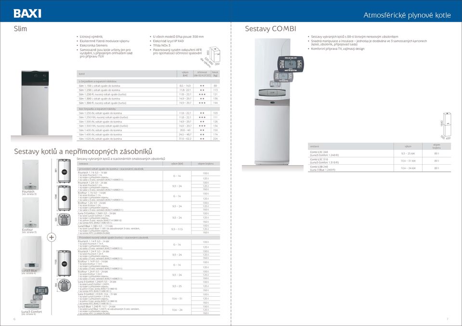Click the bullet "Elektronika Siemens"
Image resolution: width=462 pixels, height=326 pixels.
pos(93,46)
